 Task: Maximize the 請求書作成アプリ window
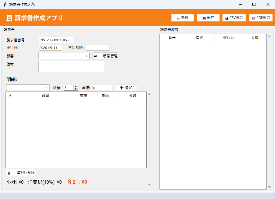tap(254, 4)
